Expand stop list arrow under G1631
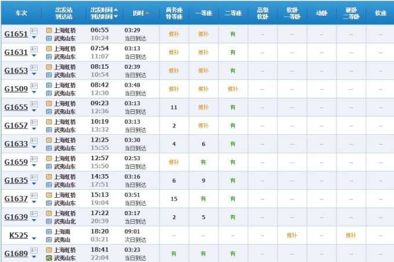Screen dimensions: 394x262 click(x=34, y=56)
